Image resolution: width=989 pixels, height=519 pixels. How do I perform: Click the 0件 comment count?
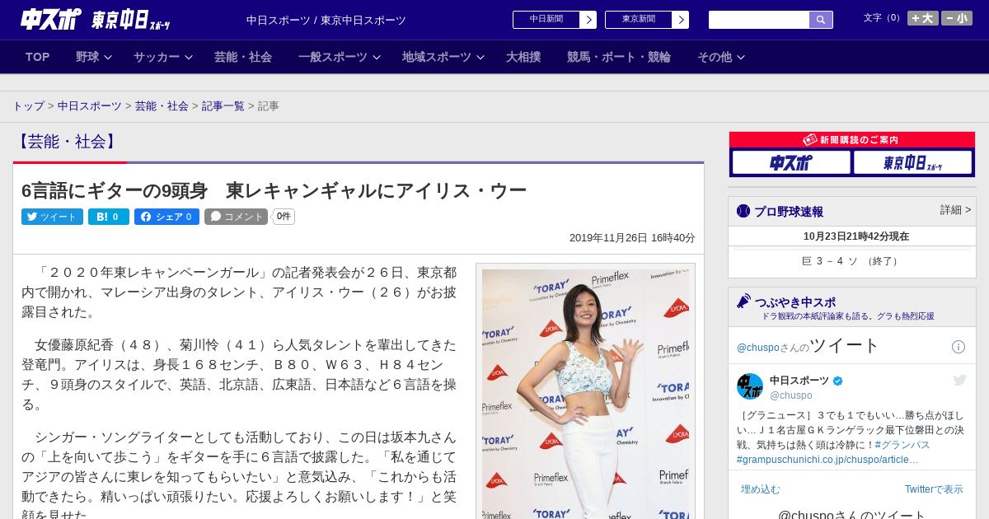[284, 217]
